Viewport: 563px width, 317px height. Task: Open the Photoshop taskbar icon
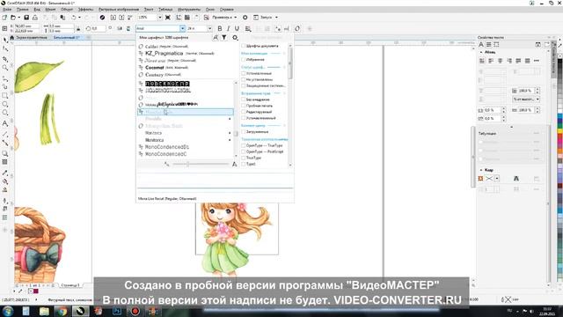pos(117,311)
